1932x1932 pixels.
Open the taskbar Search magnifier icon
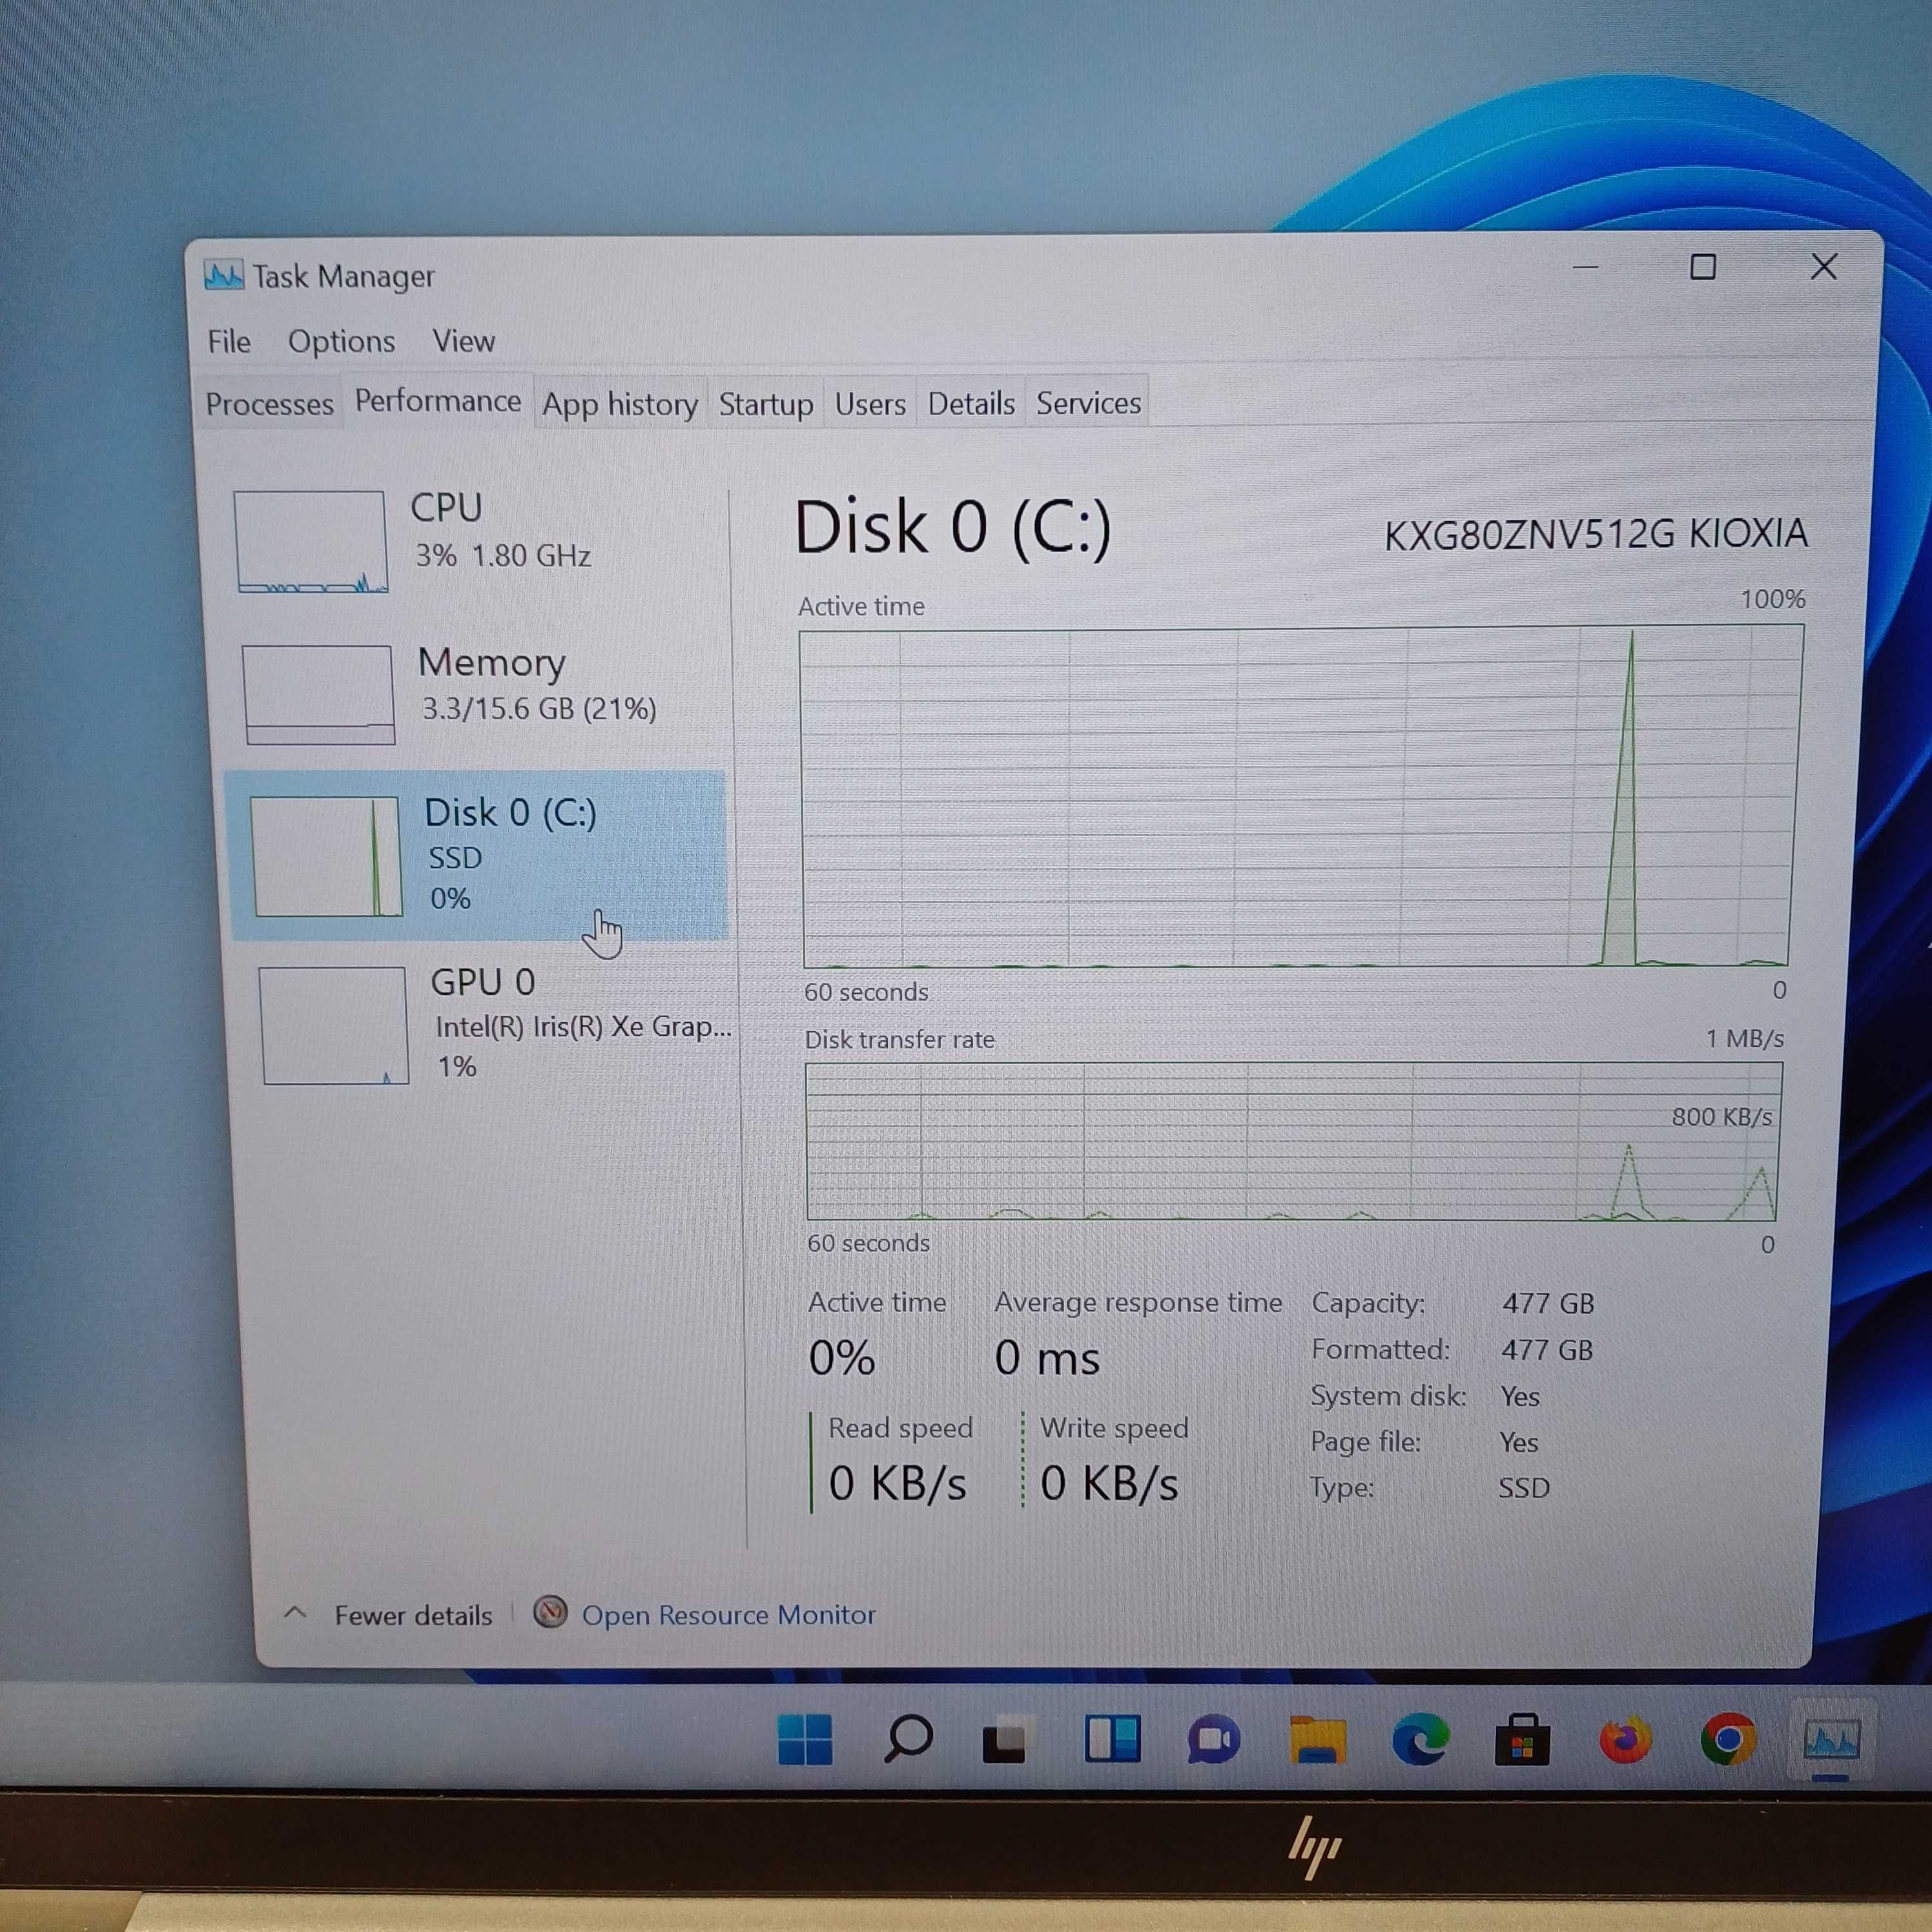(908, 1739)
